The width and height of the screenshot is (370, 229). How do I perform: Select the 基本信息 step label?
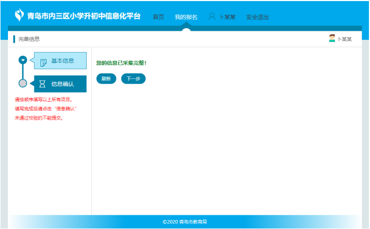pos(63,61)
